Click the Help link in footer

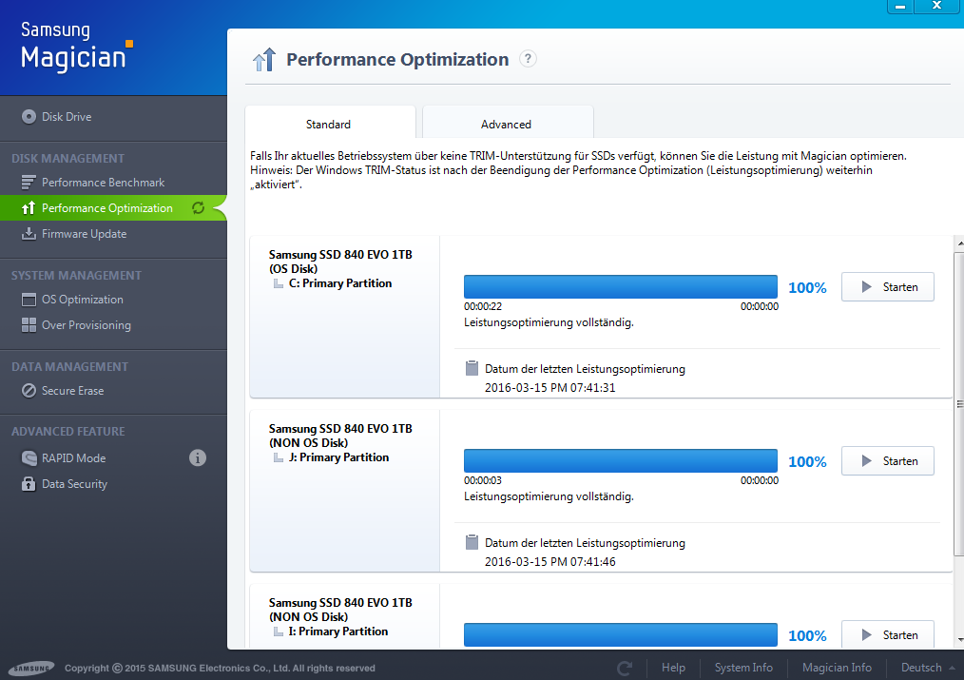[673, 668]
